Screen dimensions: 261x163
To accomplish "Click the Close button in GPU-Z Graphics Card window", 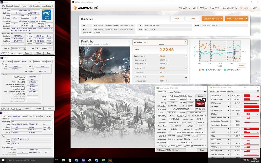I will [x=202, y=150].
